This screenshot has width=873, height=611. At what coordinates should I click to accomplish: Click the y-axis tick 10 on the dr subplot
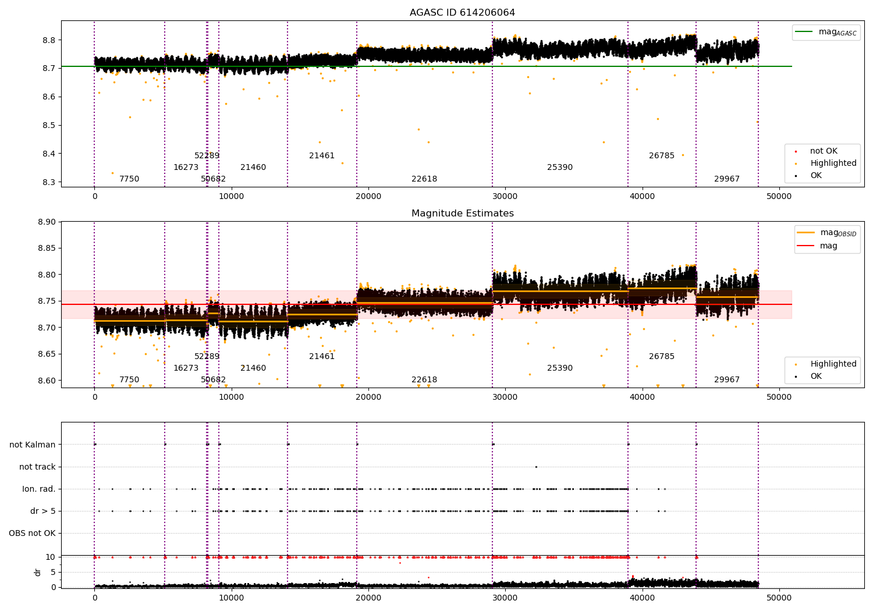51,557
